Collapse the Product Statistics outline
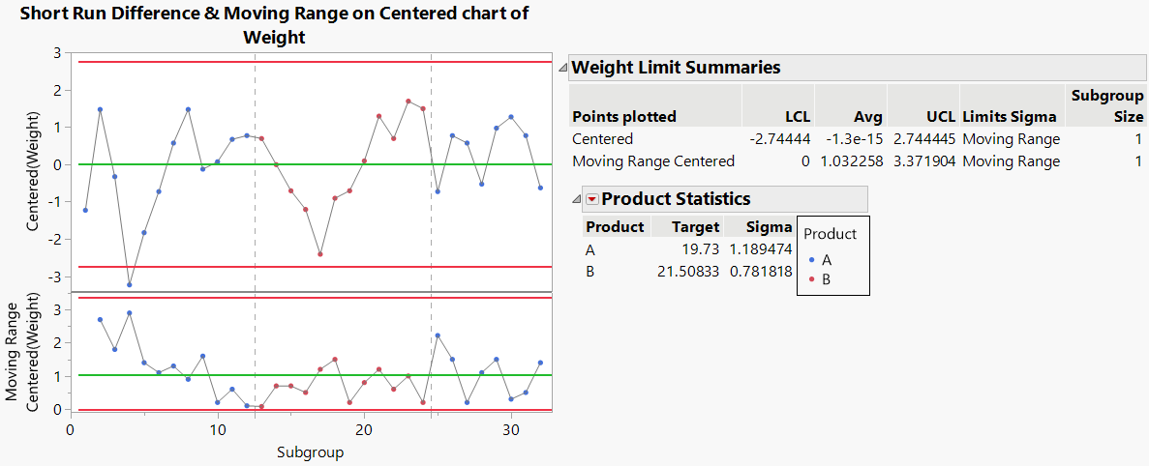The height and width of the screenshot is (466, 1149). pyautogui.click(x=577, y=199)
